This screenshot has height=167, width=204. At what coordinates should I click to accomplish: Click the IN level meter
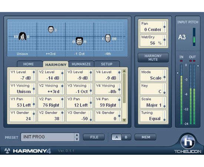[181, 94]
